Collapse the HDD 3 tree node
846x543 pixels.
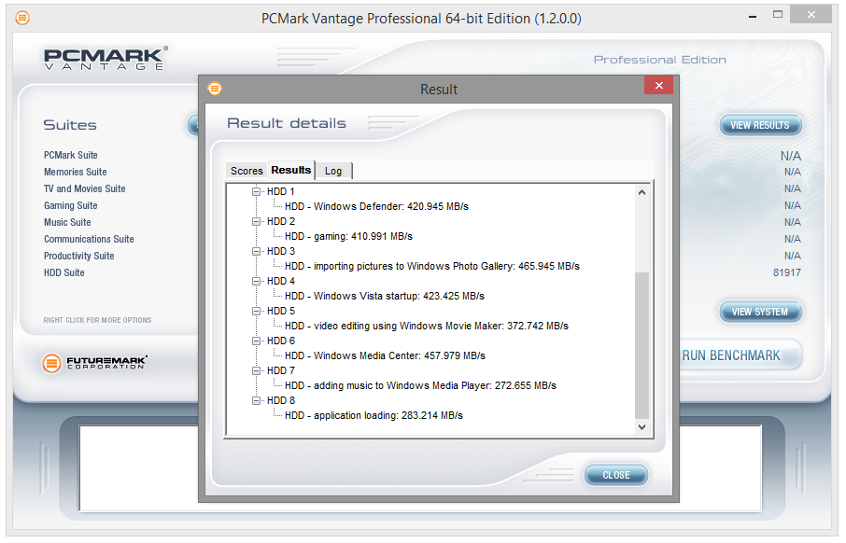click(256, 251)
